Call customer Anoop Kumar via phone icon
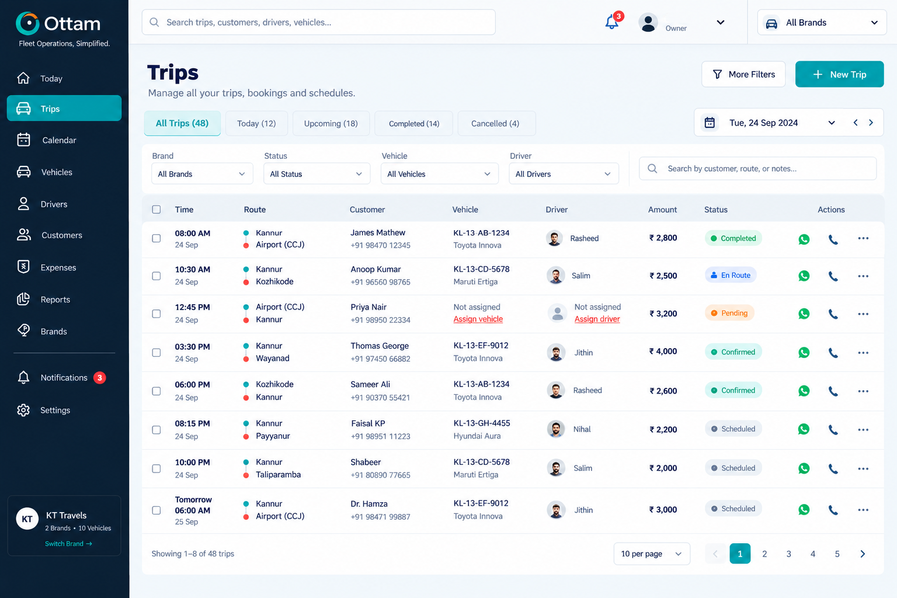Viewport: 897px width, 598px height. click(x=833, y=276)
